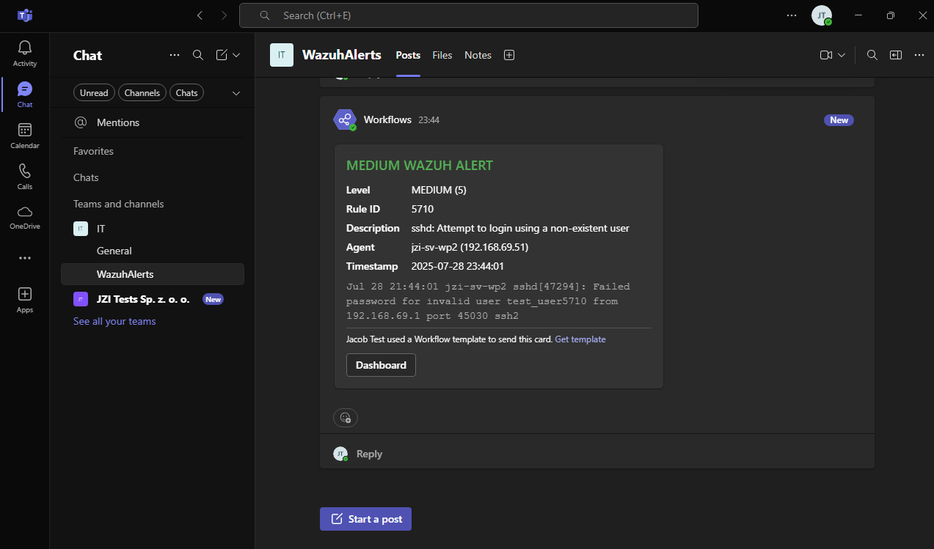Screen dimensions: 934x549
Task: Open OneDrive cloud icon in sidebar
Action: 24,212
